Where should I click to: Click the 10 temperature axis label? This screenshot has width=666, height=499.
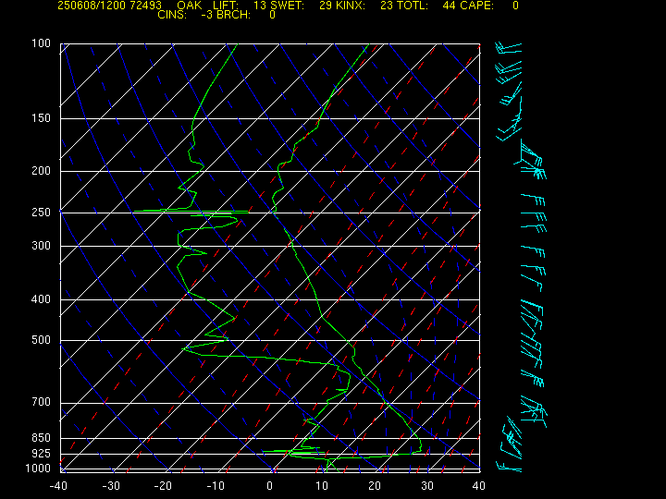(x=322, y=486)
